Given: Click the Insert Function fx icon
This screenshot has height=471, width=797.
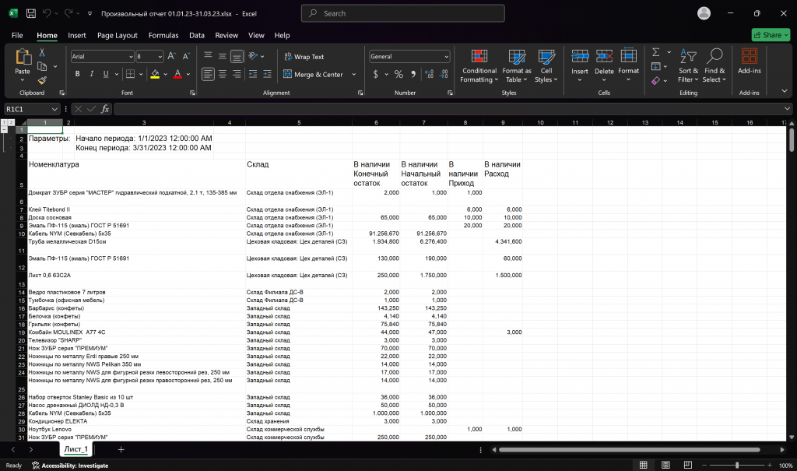Looking at the screenshot, I should 105,109.
